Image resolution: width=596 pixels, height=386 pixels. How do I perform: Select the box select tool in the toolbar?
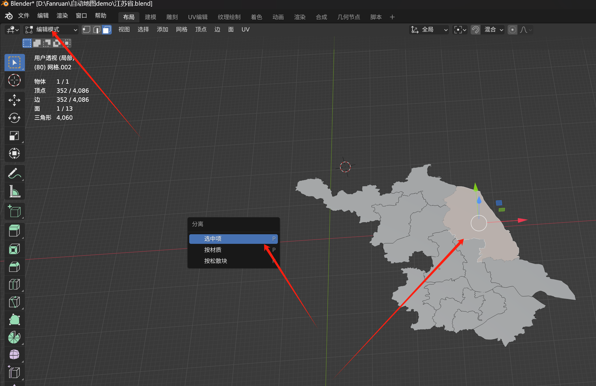point(14,62)
